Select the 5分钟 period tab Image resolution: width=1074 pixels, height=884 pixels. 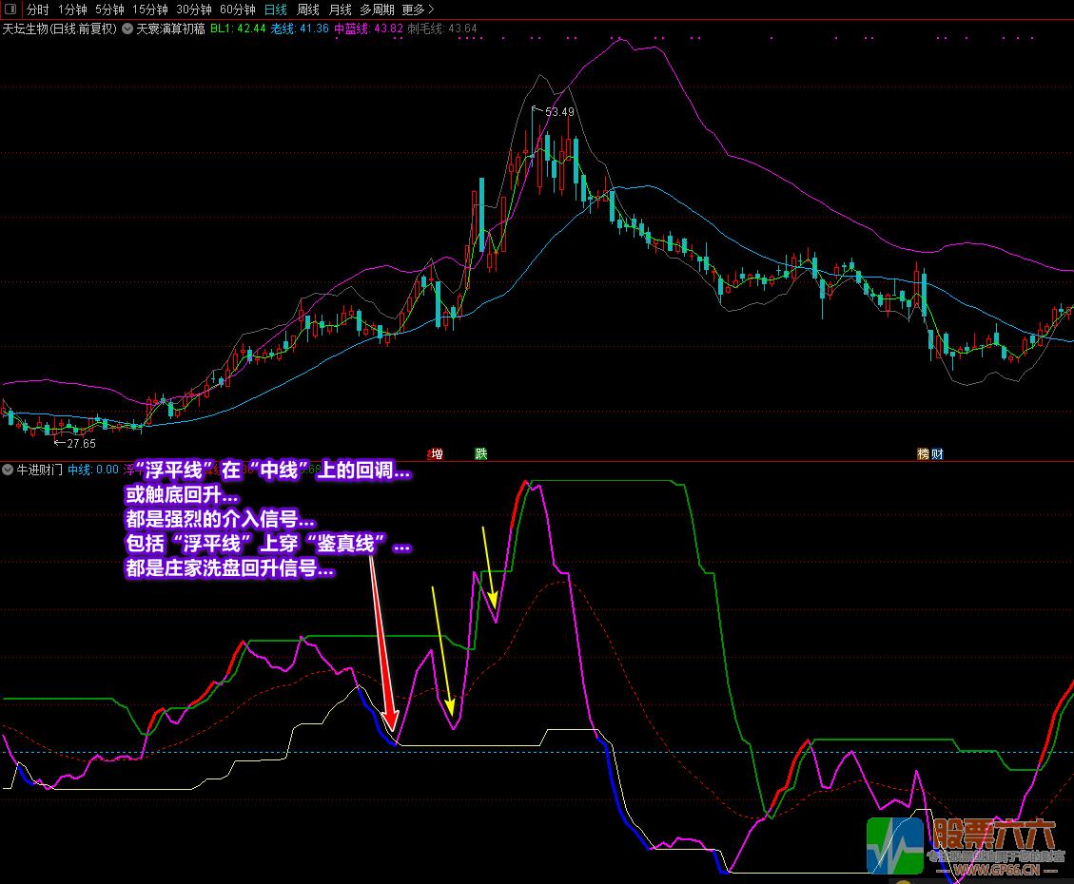pos(108,10)
